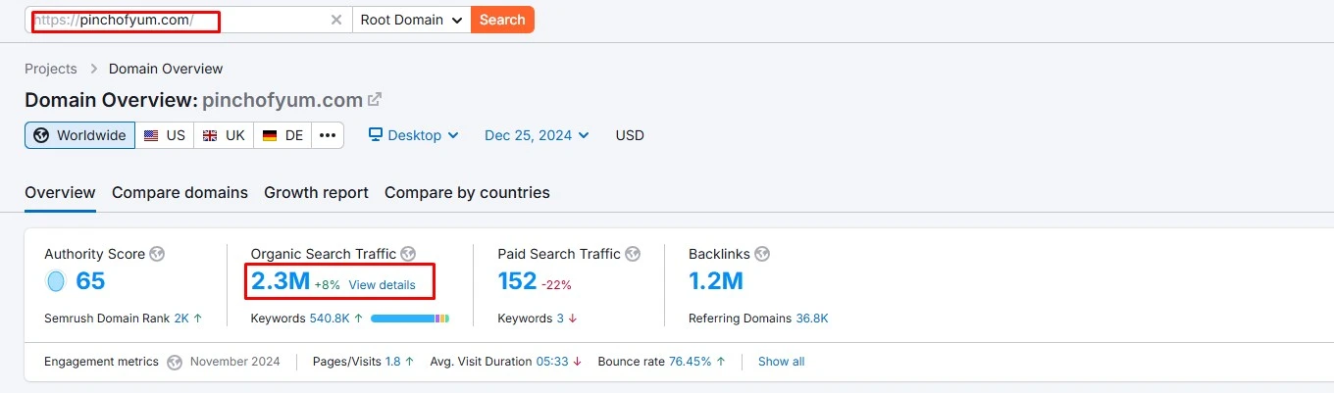The width and height of the screenshot is (1334, 393).
Task: Expand the Root Domain dropdown
Action: click(x=411, y=20)
